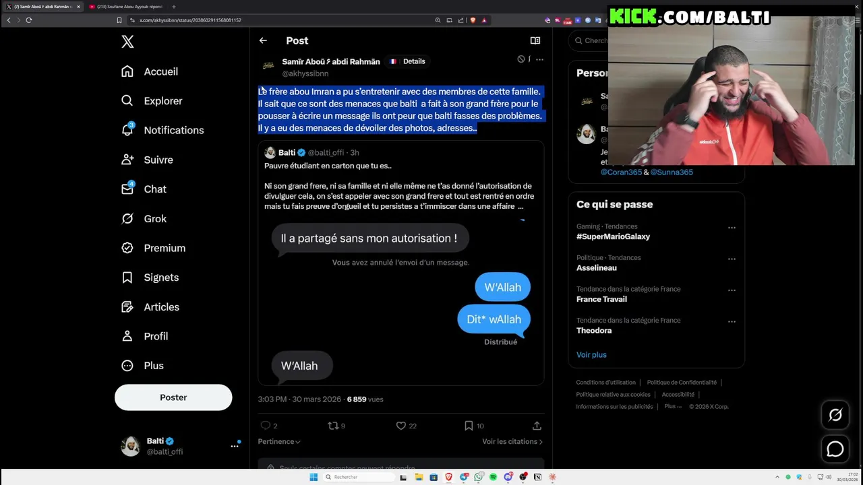
Task: Click Voir plus under trends
Action: (x=591, y=355)
